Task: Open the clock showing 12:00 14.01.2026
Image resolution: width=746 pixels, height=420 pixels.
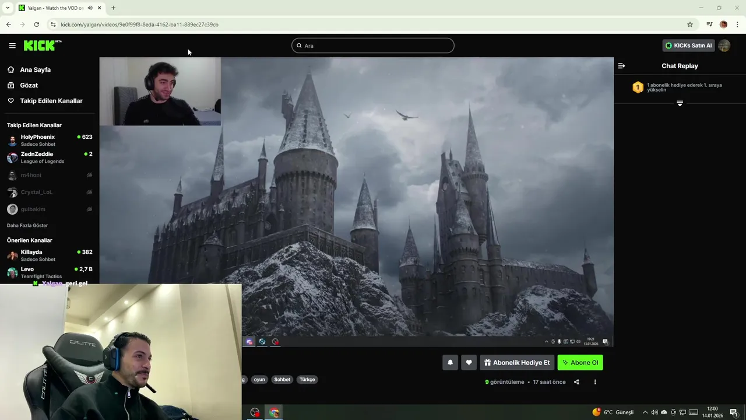Action: [x=712, y=412]
